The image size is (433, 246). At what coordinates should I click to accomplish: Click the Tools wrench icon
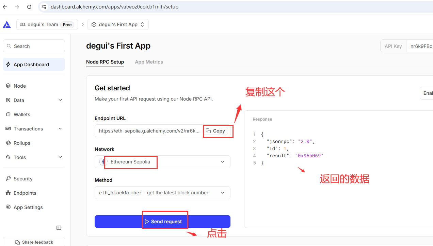(x=8, y=157)
